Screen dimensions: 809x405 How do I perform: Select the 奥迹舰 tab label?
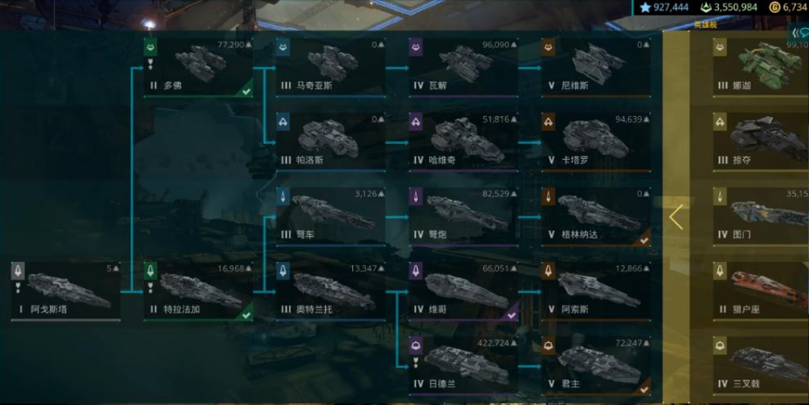(x=705, y=24)
